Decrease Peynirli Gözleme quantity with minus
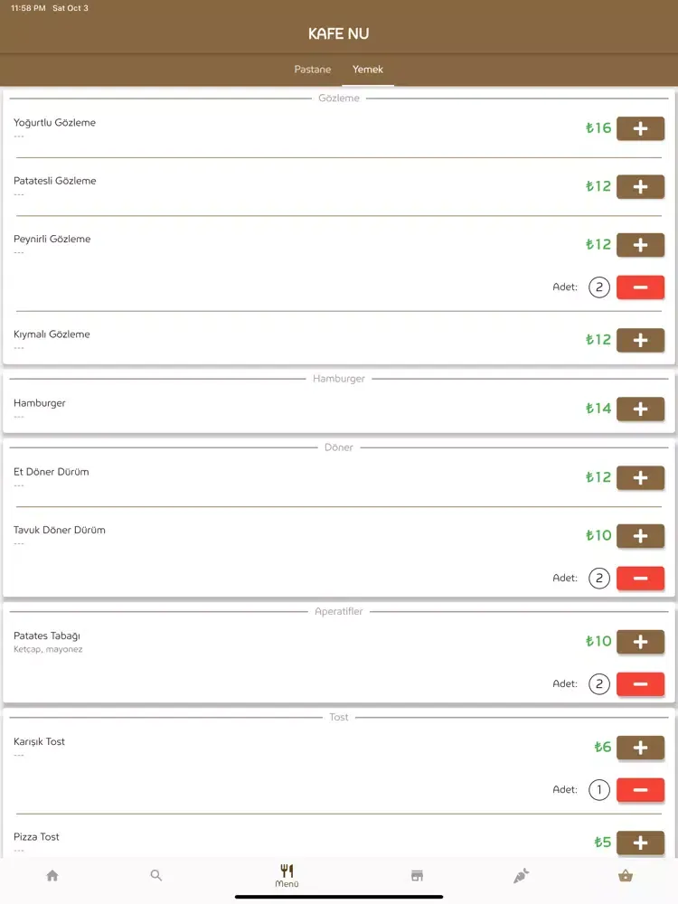The width and height of the screenshot is (678, 904). coord(640,287)
